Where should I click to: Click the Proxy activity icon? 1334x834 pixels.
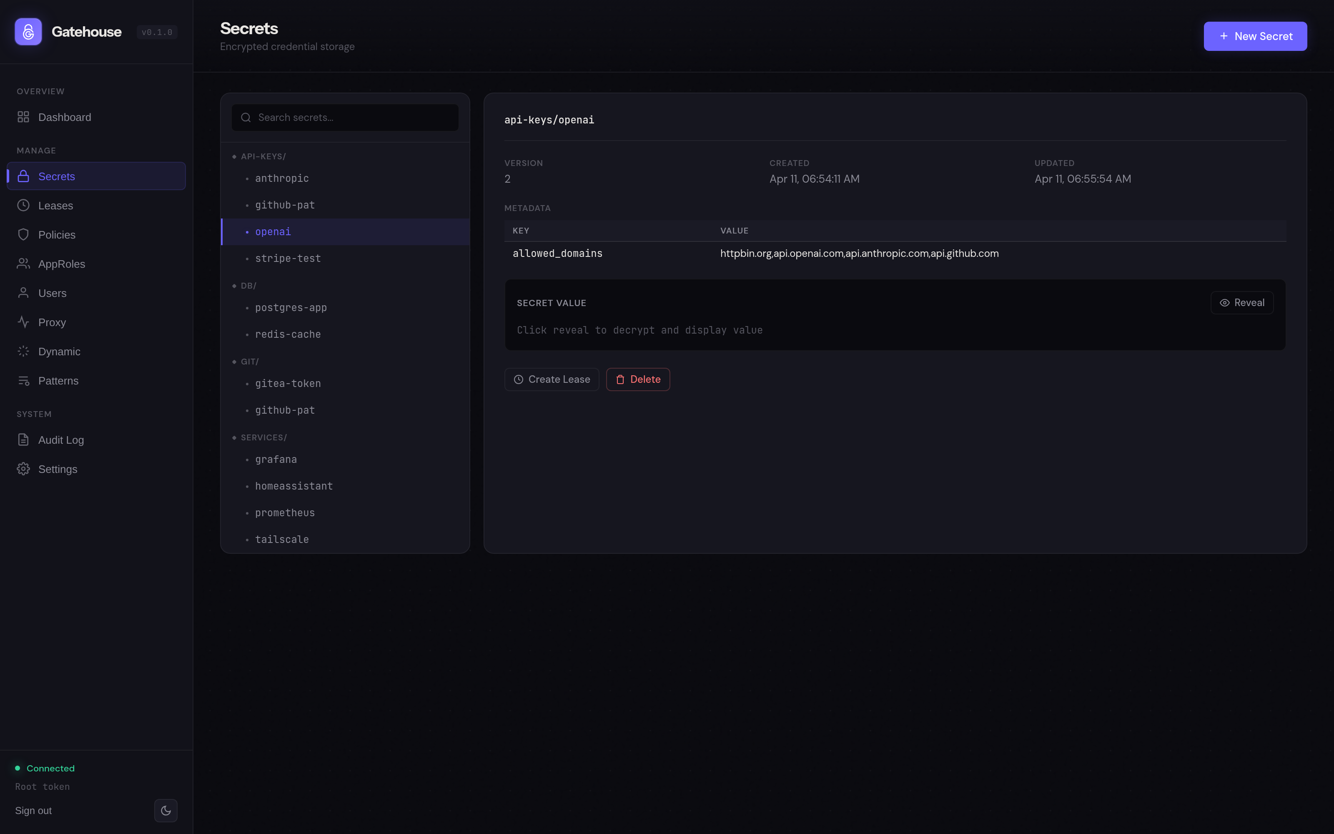[23, 322]
